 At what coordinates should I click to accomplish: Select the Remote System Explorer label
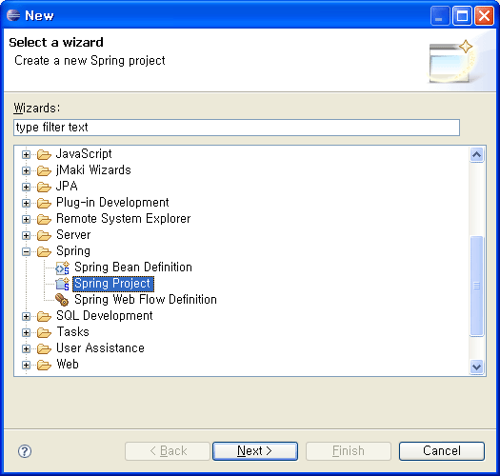click(124, 219)
